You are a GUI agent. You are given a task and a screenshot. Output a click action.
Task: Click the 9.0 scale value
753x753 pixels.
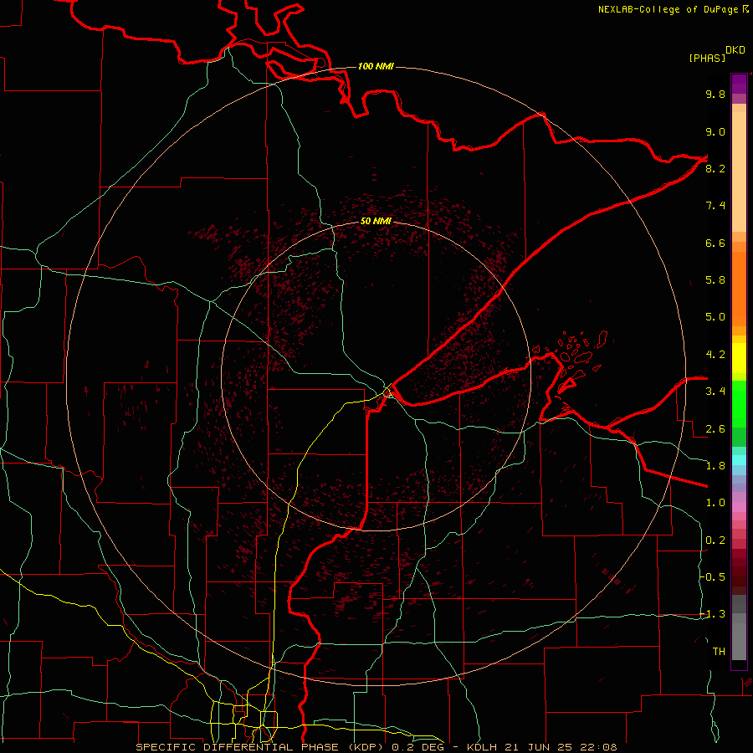715,132
